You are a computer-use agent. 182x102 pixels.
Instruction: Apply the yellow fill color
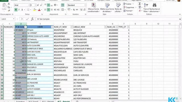click(34, 10)
